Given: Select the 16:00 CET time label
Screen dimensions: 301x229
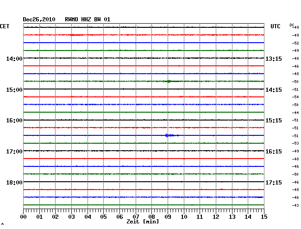Looking at the screenshot, I should (14, 121).
